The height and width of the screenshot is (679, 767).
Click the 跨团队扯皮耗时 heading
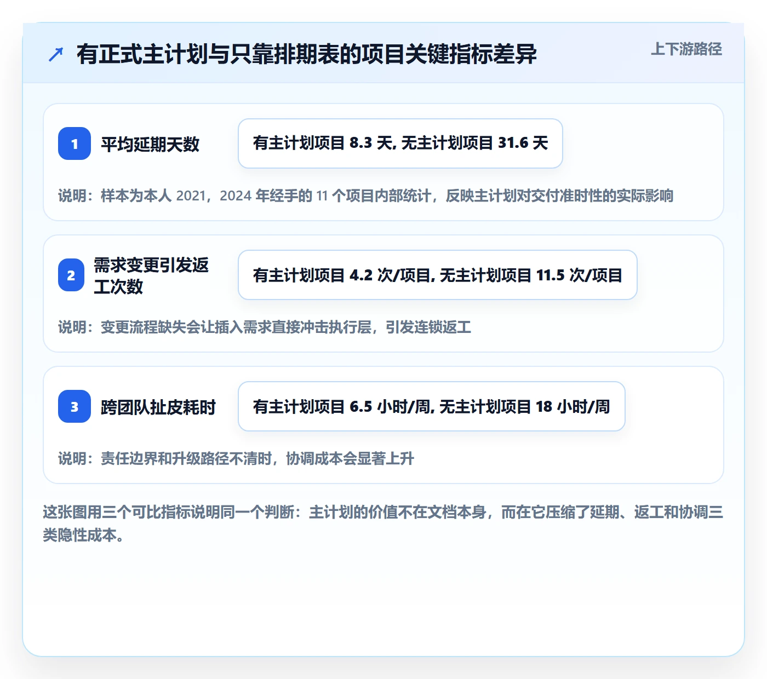point(158,407)
